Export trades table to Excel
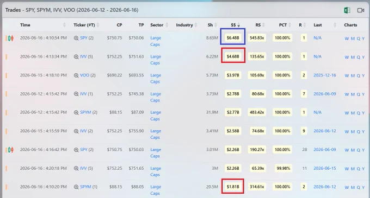The height and width of the screenshot is (198, 370). [347, 10]
